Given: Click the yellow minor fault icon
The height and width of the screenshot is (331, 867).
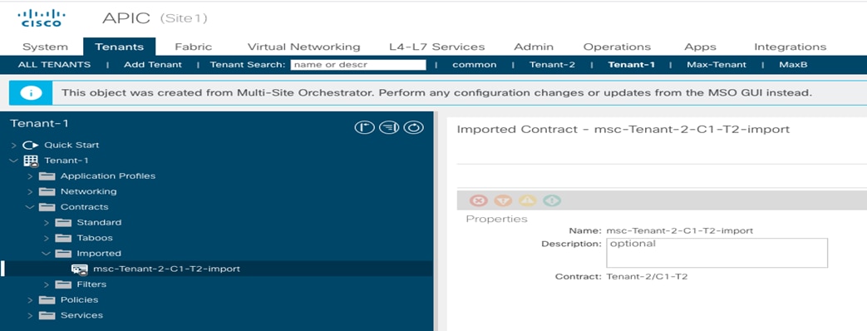Looking at the screenshot, I should click(528, 200).
